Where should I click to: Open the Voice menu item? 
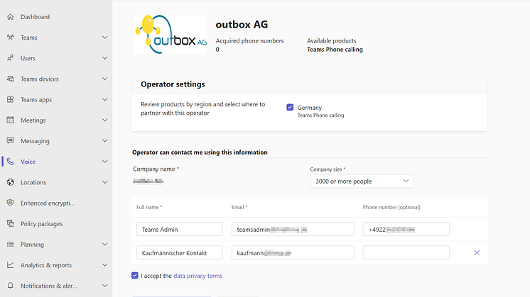28,162
